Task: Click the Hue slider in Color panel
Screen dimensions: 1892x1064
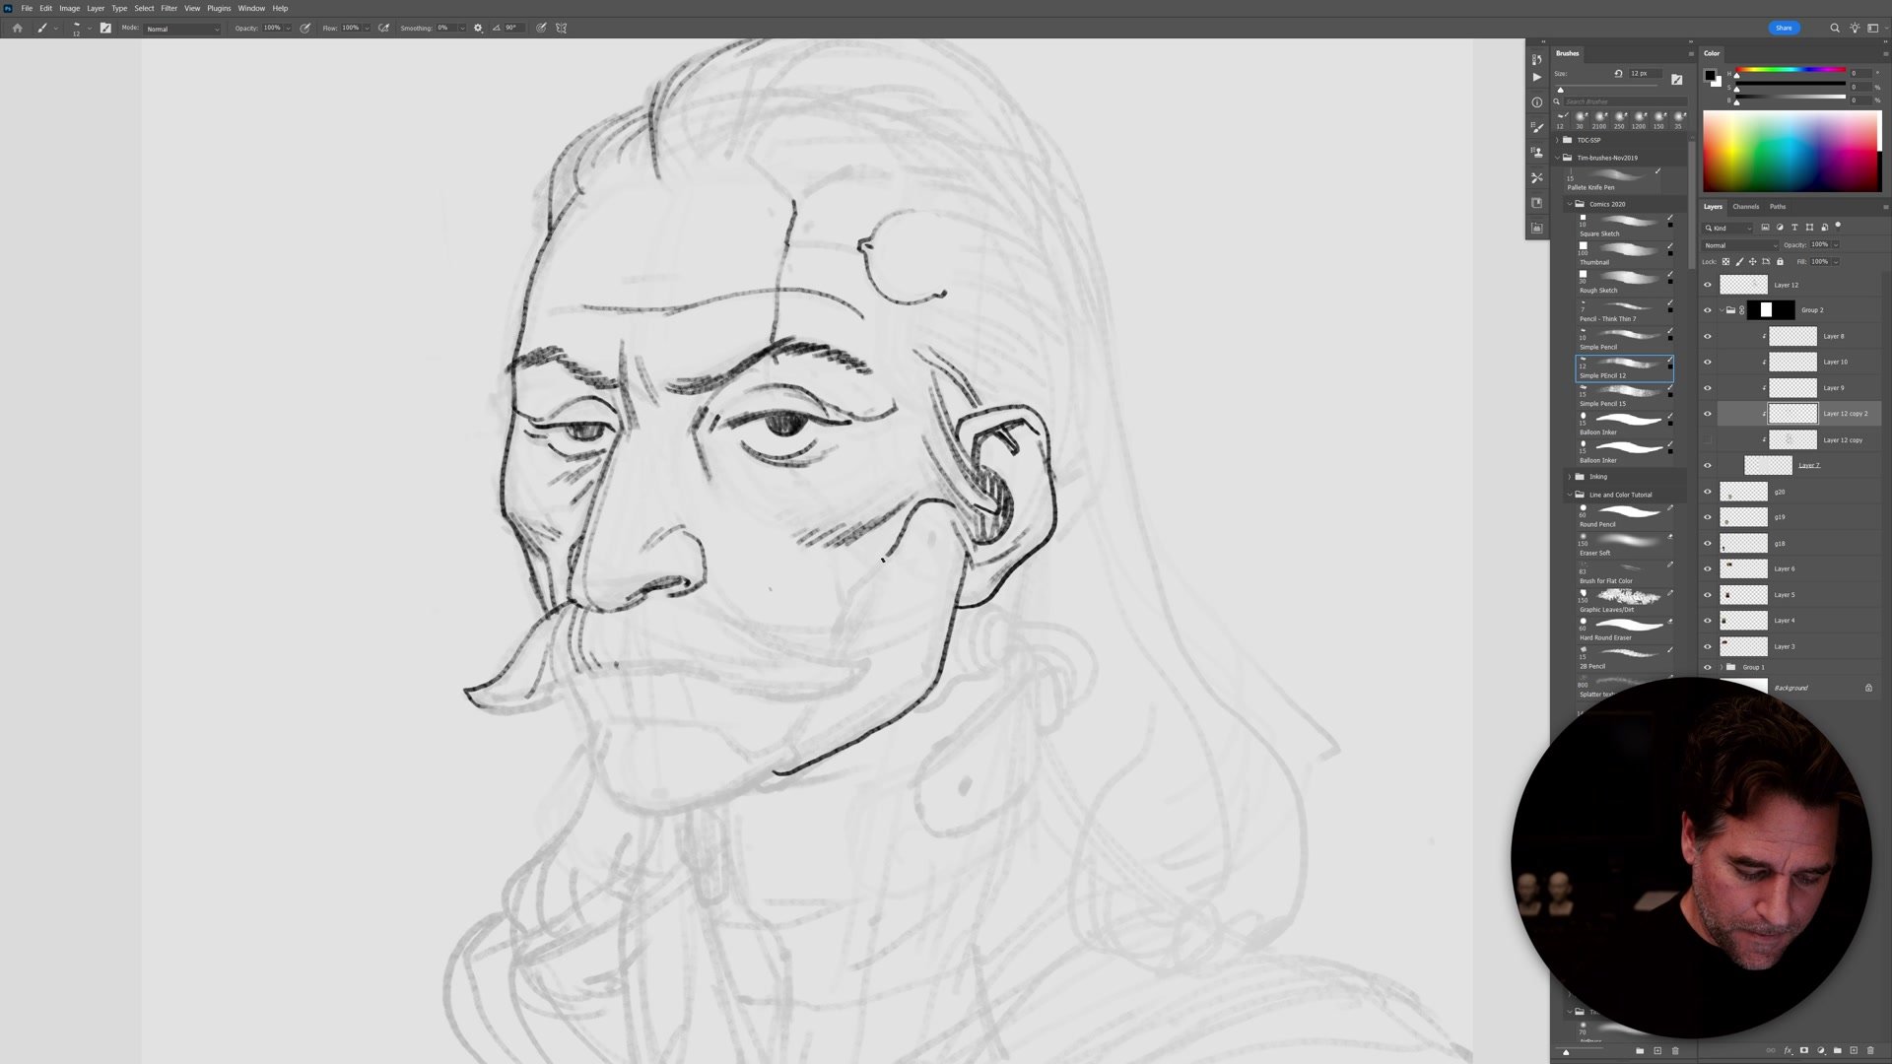Action: point(1791,71)
